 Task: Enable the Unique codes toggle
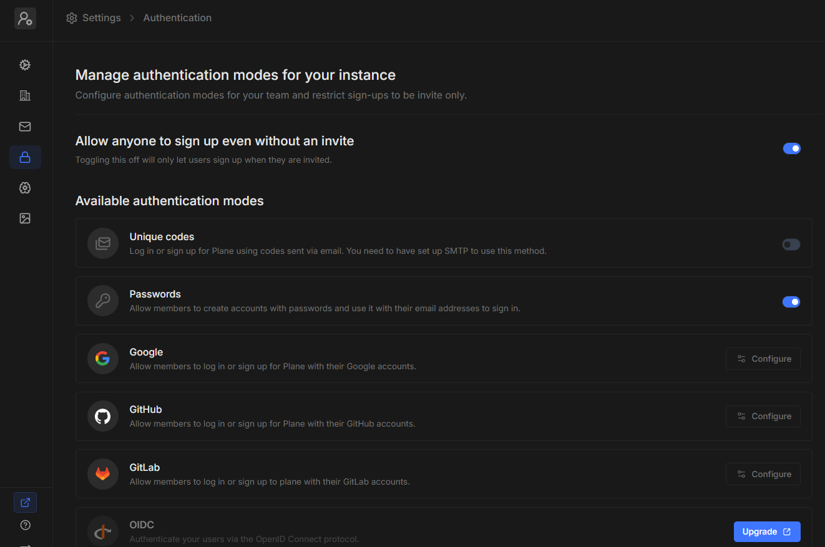pyautogui.click(x=791, y=244)
